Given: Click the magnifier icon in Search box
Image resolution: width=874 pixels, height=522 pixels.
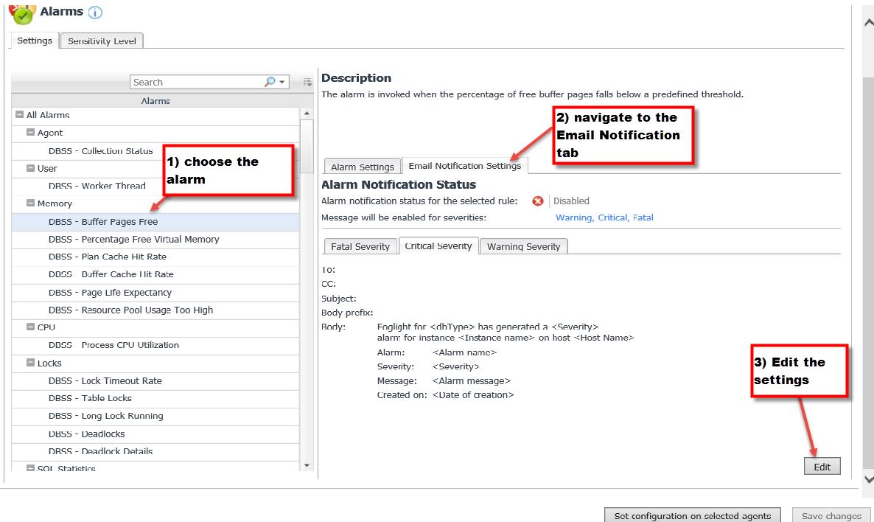Looking at the screenshot, I should click(x=270, y=82).
